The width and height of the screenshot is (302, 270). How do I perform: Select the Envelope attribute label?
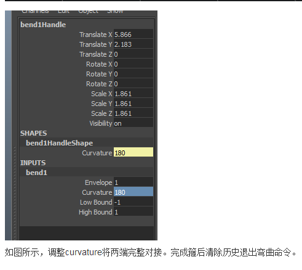(98, 182)
